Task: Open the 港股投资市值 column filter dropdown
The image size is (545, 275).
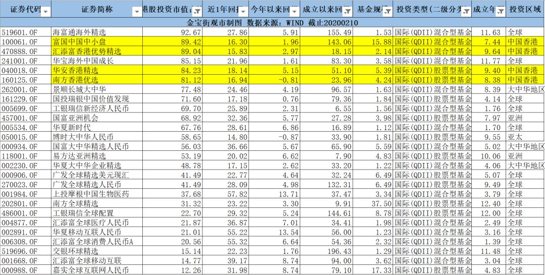Action: tap(196, 12)
